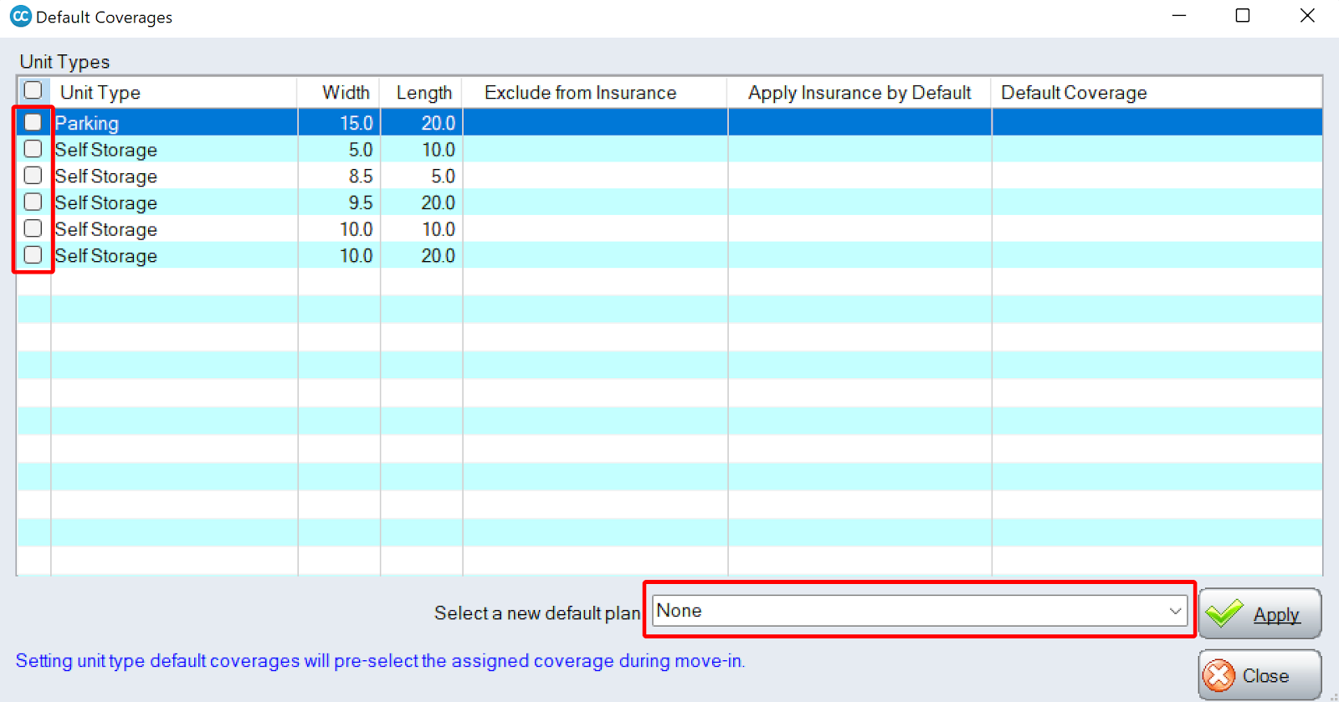Click the length cell 5.0 in the 8.5 width row

tap(422, 176)
